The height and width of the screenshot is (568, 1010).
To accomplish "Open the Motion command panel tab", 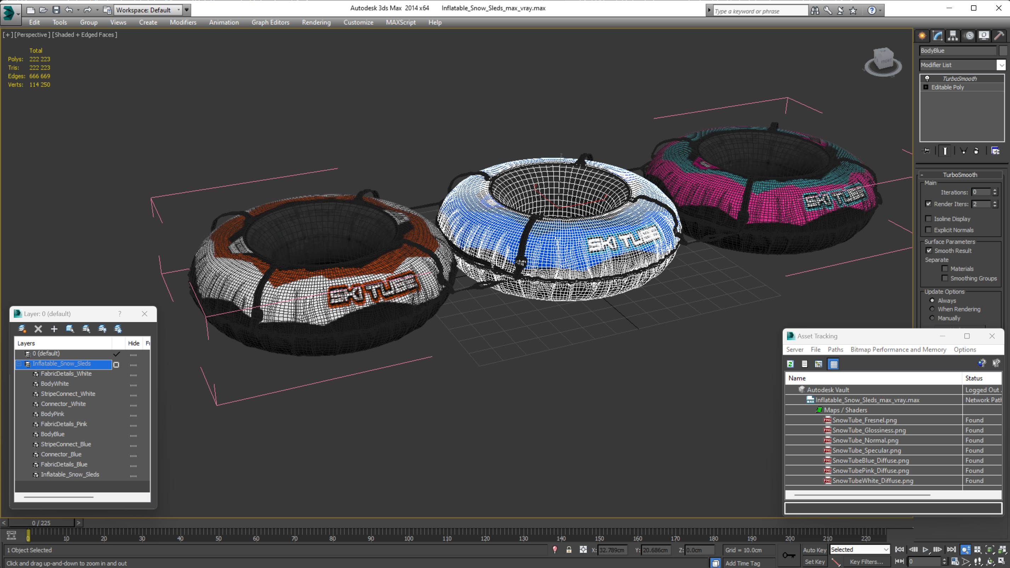I will pyautogui.click(x=969, y=36).
